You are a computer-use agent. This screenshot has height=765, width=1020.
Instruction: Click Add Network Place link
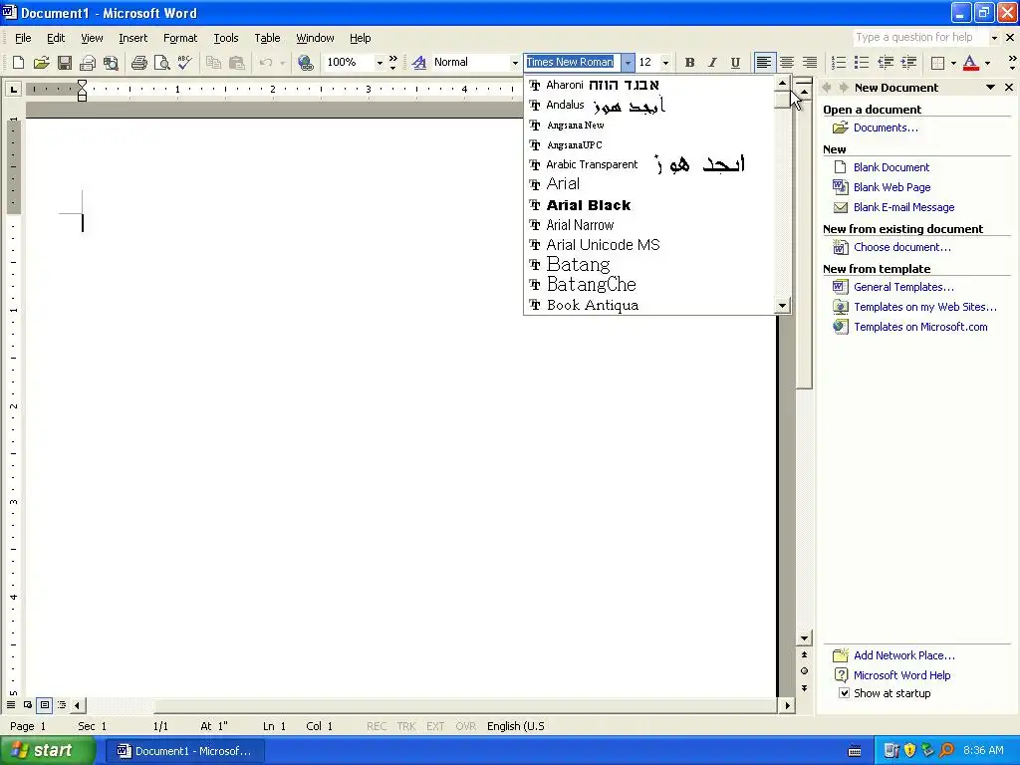click(904, 655)
